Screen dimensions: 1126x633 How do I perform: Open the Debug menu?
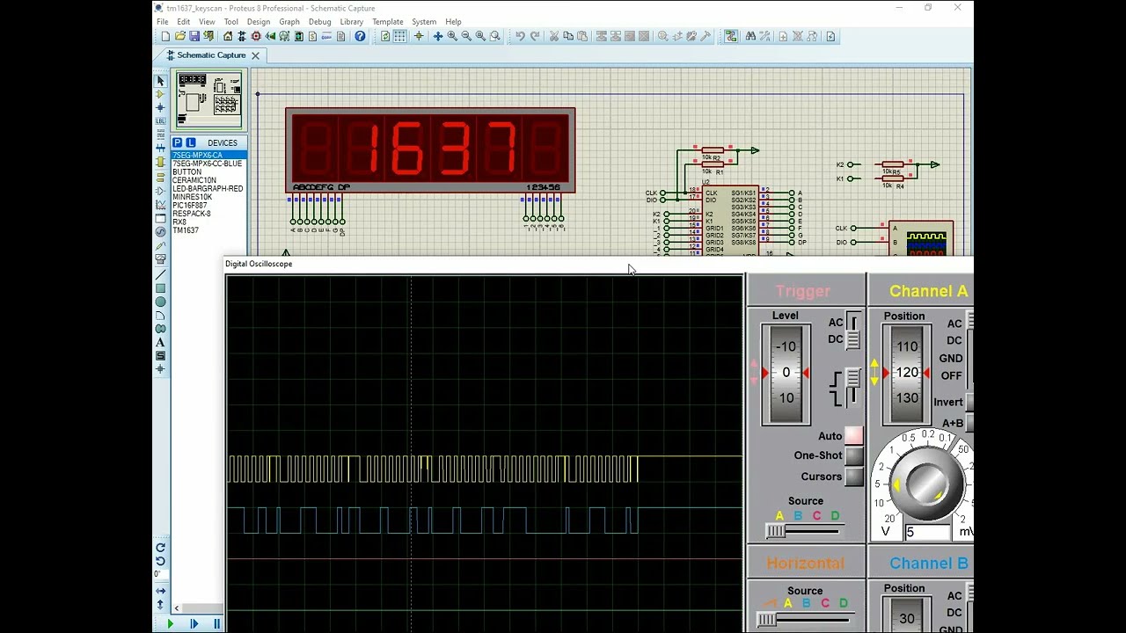tap(320, 22)
